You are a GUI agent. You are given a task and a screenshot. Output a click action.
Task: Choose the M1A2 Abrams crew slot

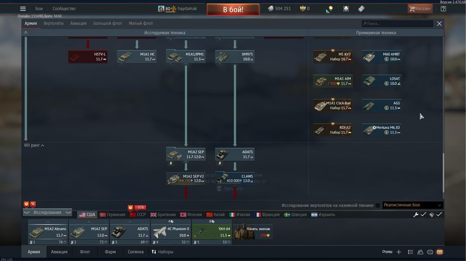(48, 232)
